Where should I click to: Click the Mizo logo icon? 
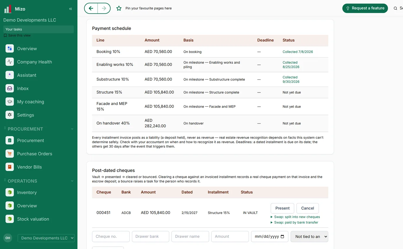coord(8,9)
